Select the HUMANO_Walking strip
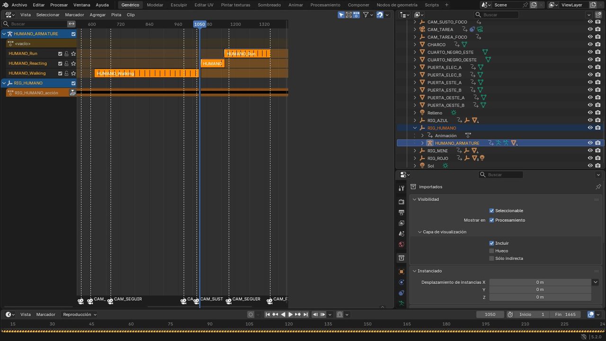 point(147,73)
